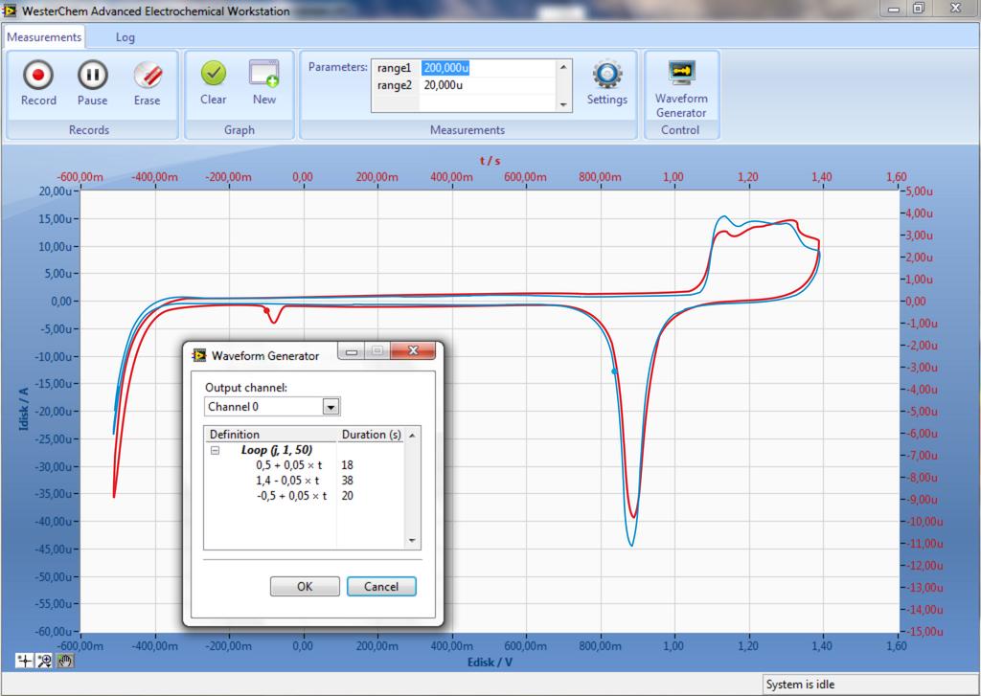Click the Parameters label
Viewport: 981px width, 696px height.
[338, 67]
